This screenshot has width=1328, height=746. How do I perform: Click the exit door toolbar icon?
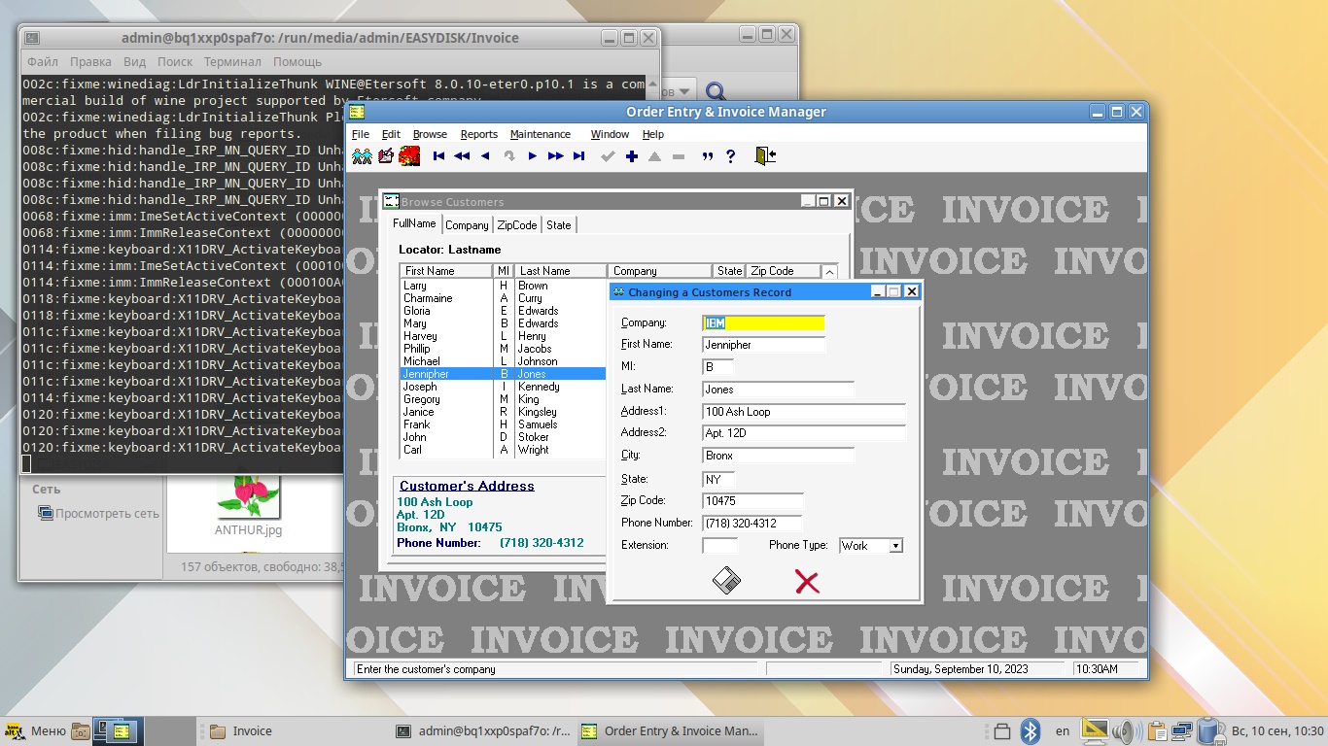(x=765, y=156)
